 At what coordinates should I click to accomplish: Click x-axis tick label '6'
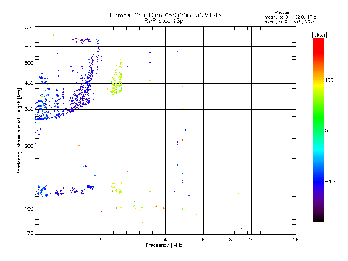203,240
